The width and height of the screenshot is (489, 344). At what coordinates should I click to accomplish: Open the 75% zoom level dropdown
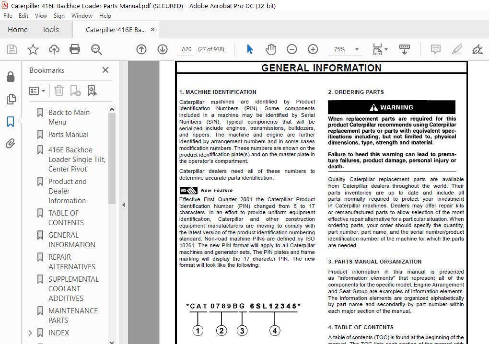357,49
